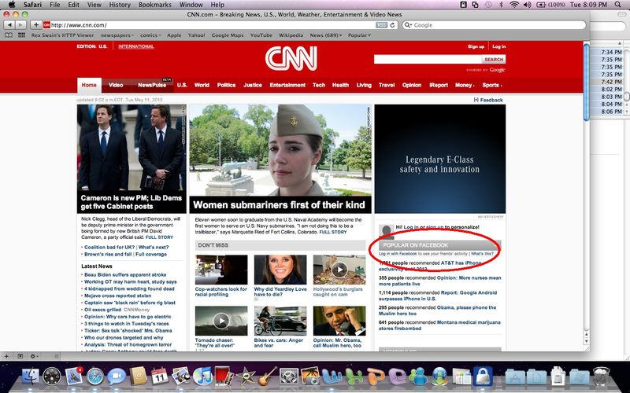Open Photo Booth from the Dock
This screenshot has width=630, height=393.
[x=224, y=376]
